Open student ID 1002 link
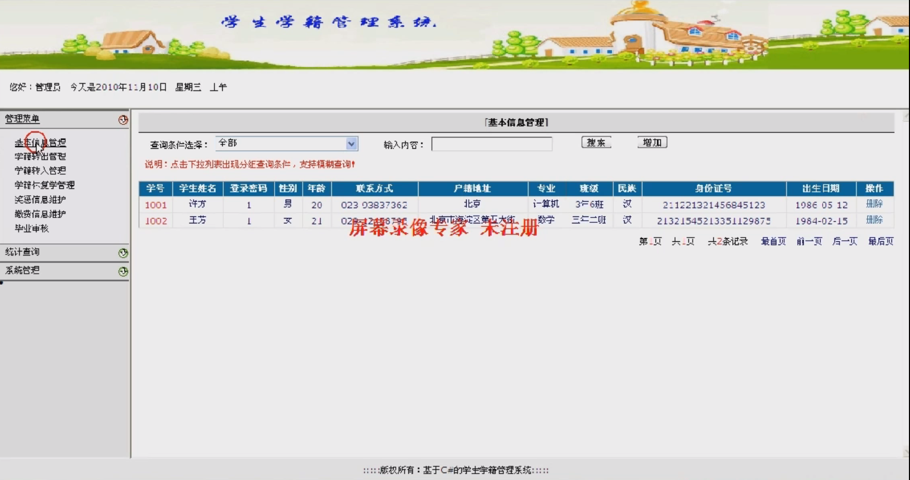Image resolution: width=910 pixels, height=480 pixels. coord(156,221)
